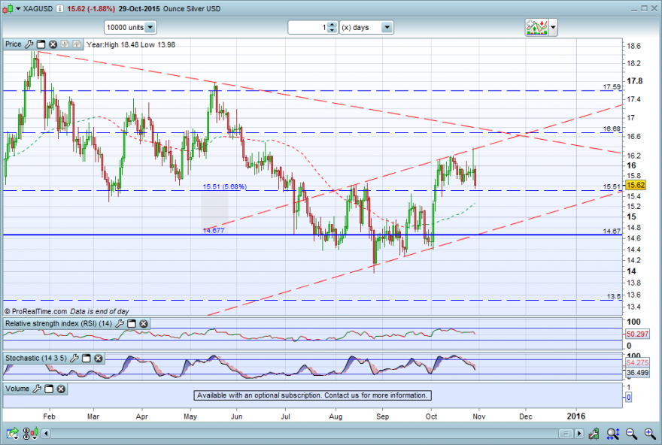This screenshot has width=662, height=445.
Task: Expand the arrow beside the indicators icon
Action: click(x=553, y=27)
